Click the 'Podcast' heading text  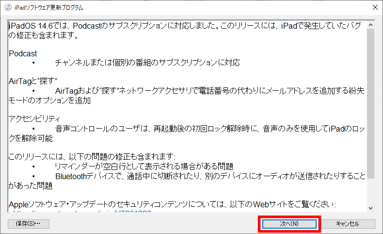(x=23, y=53)
